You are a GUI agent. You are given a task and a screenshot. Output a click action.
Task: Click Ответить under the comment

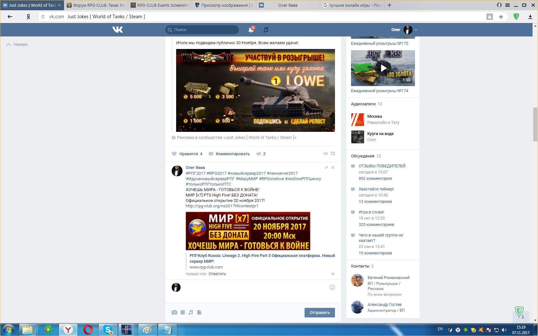[217, 274]
